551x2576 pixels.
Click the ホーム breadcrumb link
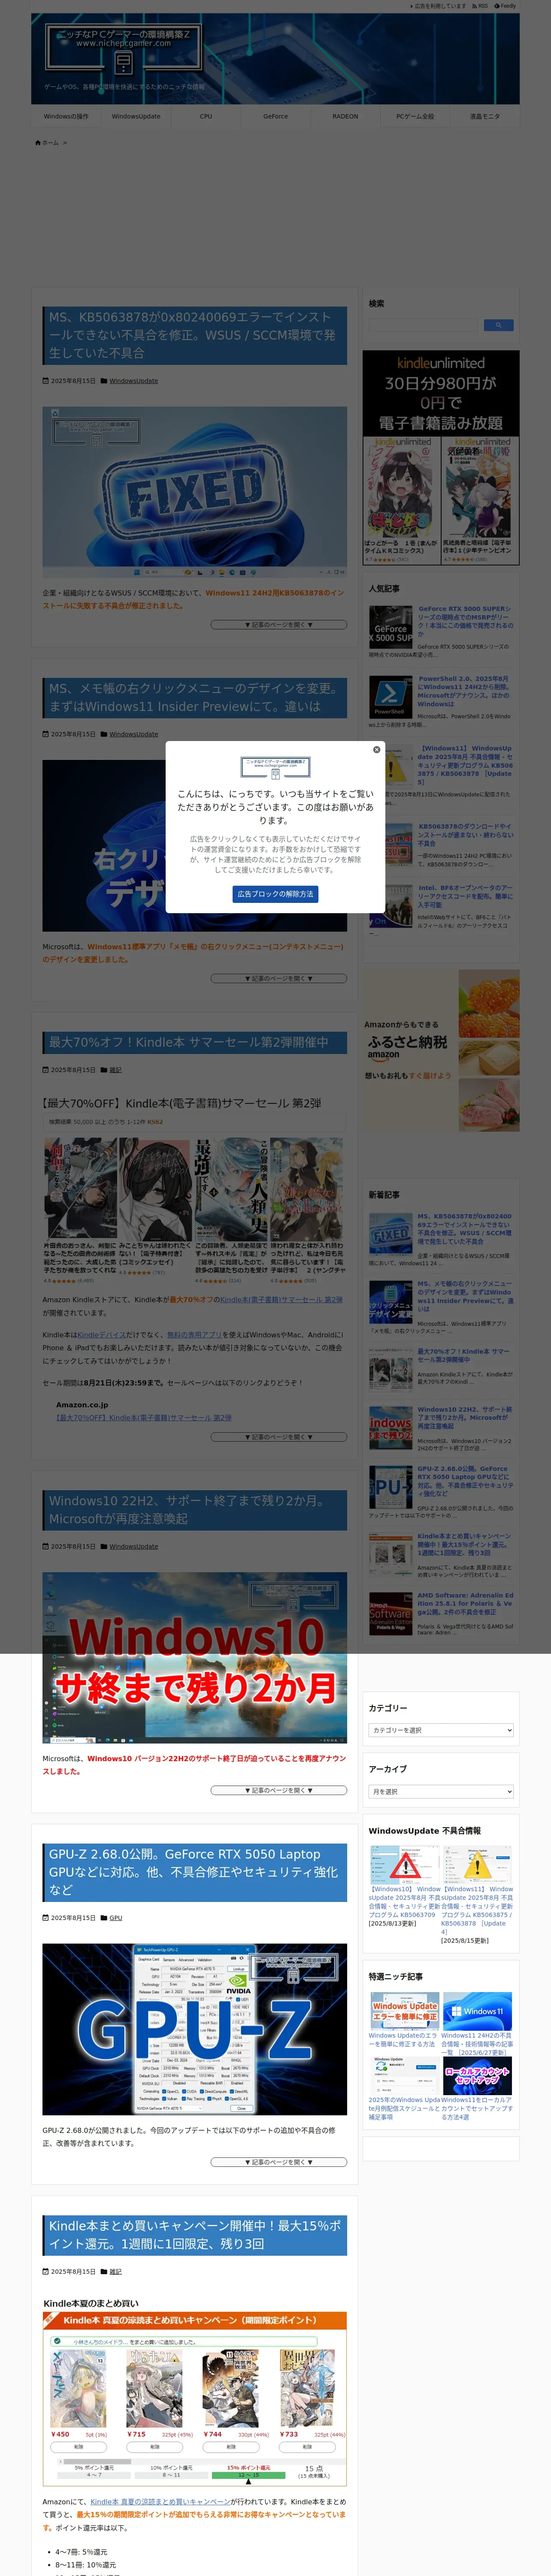pyautogui.click(x=50, y=143)
